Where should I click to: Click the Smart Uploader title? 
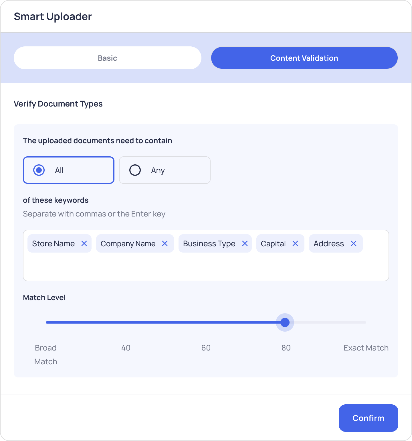(x=53, y=16)
